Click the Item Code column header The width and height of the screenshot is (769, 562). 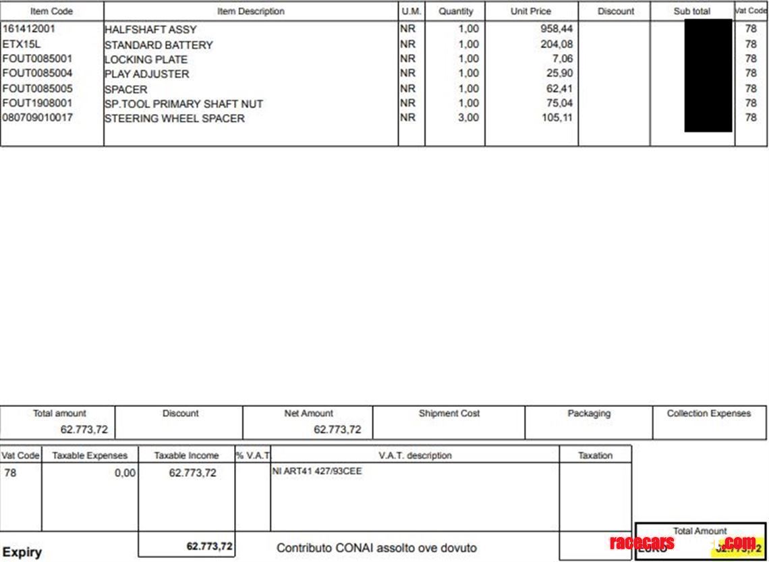click(51, 11)
